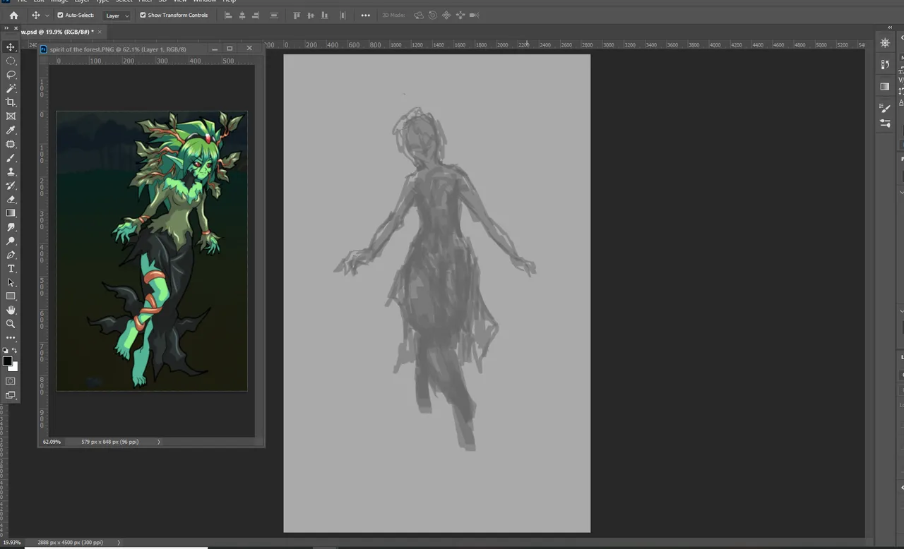Click the white background color swatch
This screenshot has height=549, width=904.
click(x=15, y=368)
